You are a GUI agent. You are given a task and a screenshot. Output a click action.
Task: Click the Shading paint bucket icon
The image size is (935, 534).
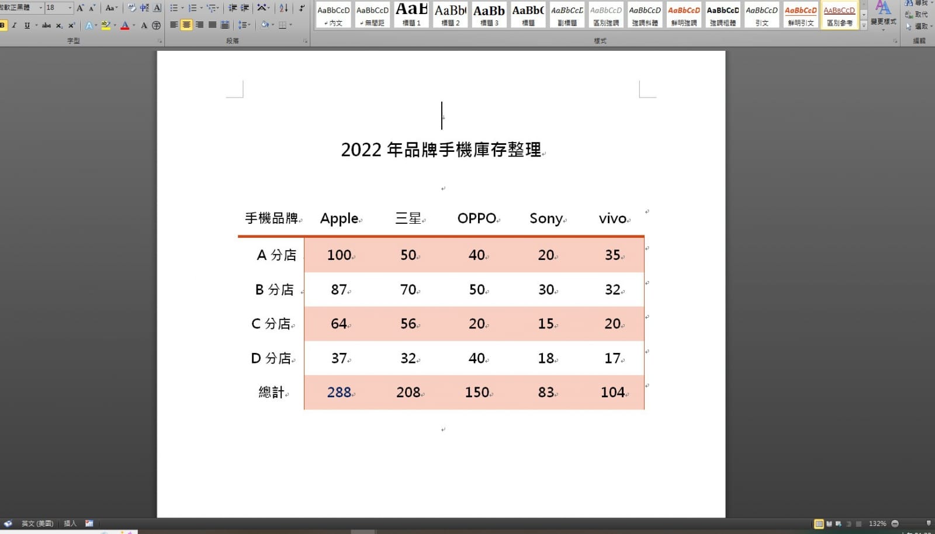click(264, 25)
